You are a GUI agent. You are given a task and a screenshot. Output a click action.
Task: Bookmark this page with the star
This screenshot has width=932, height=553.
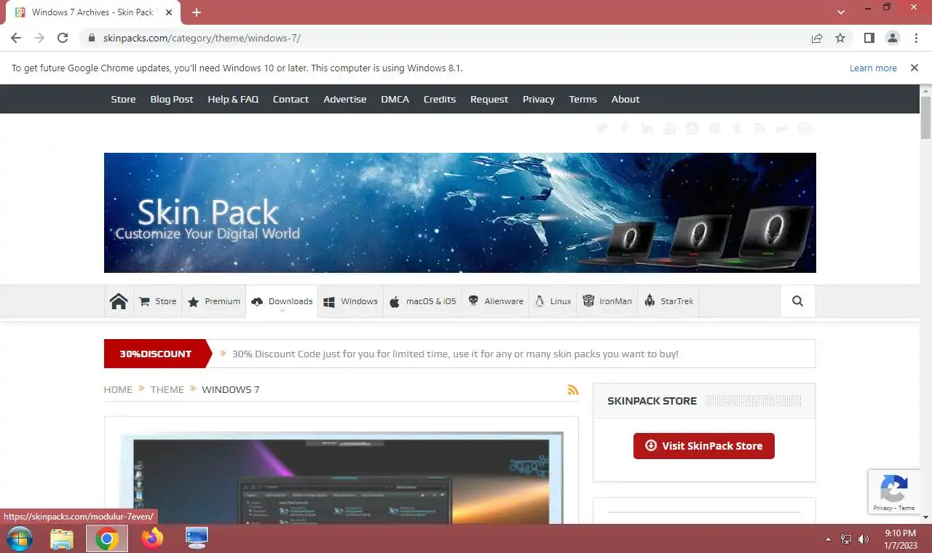point(840,38)
